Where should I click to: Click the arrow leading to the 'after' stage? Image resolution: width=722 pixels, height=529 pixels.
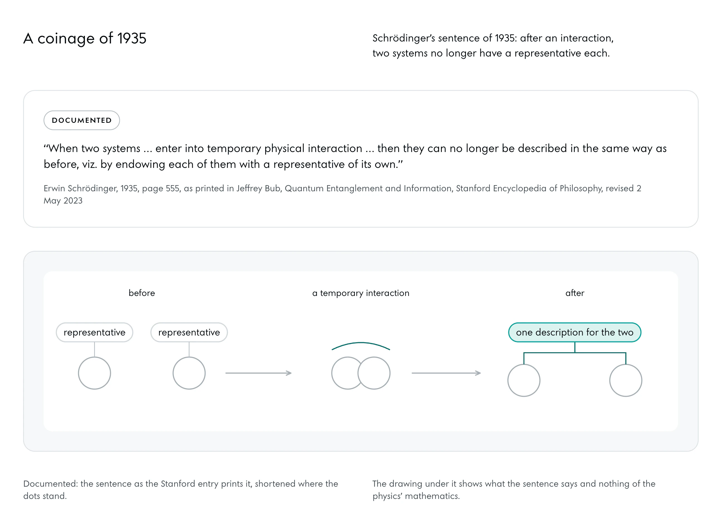[446, 373]
